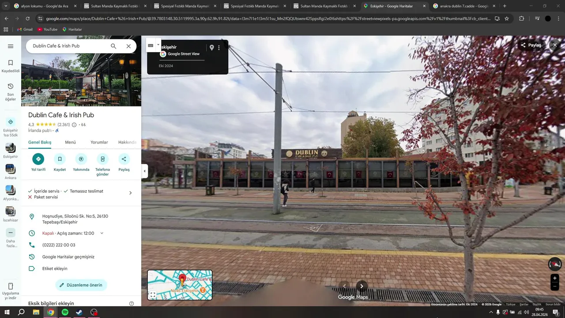Open Kaydedildi saved places in the sidebar

tap(11, 66)
